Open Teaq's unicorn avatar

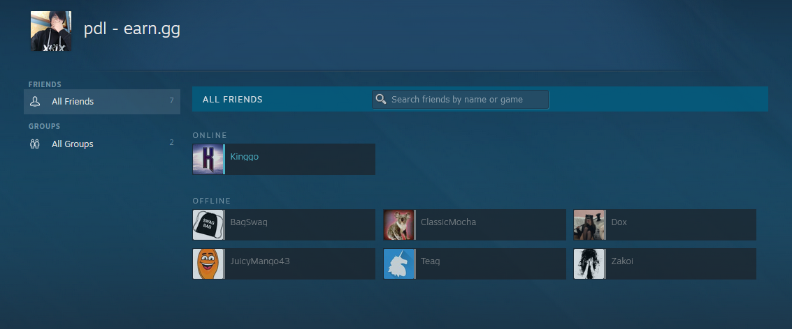point(398,263)
